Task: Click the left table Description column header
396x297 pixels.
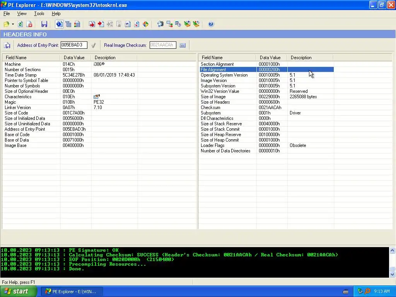Action: click(114, 58)
